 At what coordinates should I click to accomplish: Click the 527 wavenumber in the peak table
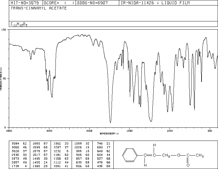[100, 159]
